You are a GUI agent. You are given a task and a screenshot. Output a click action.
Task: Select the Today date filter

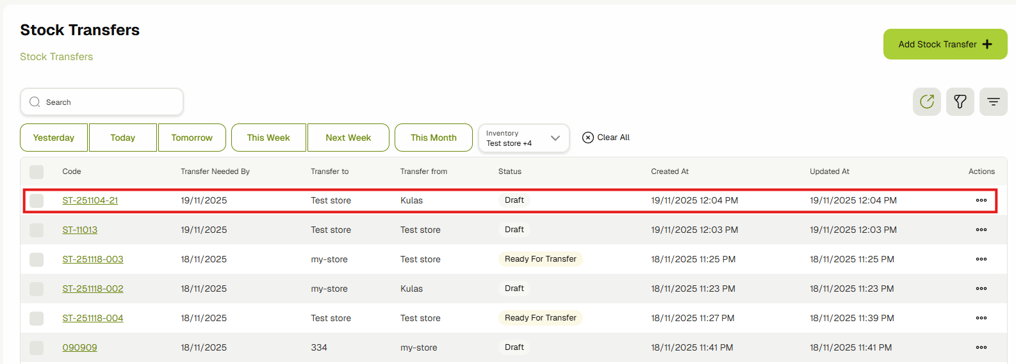click(x=122, y=138)
